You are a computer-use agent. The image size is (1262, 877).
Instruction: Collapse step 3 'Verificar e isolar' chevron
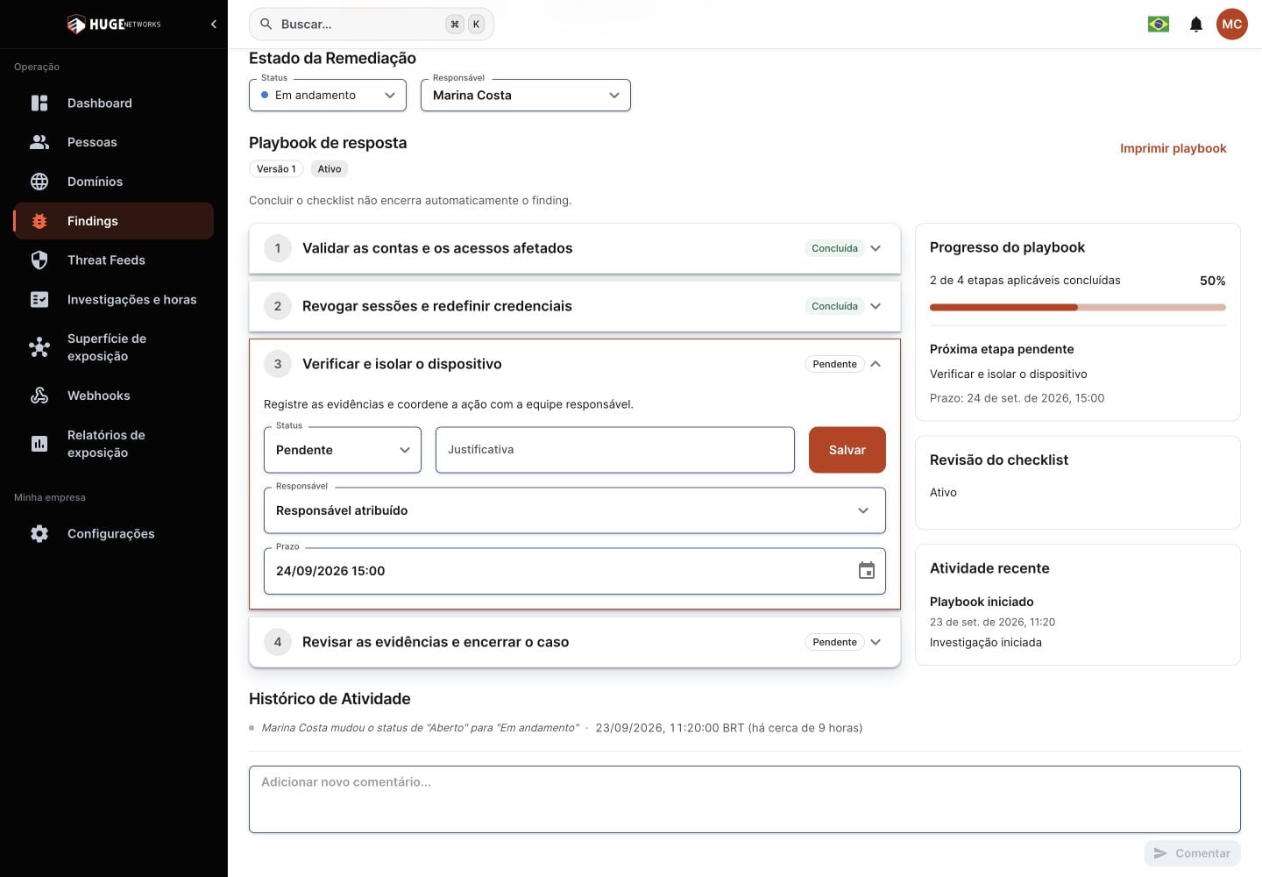coord(876,364)
